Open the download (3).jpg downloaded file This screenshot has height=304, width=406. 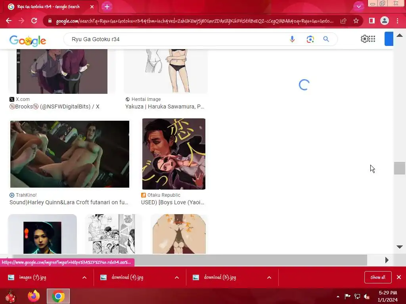pyautogui.click(x=220, y=277)
